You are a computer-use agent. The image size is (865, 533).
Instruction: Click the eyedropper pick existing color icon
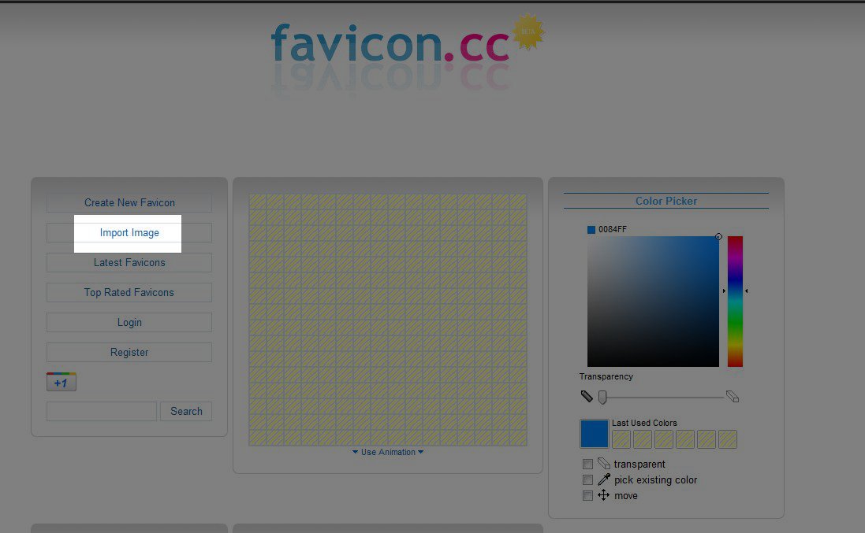coord(604,479)
